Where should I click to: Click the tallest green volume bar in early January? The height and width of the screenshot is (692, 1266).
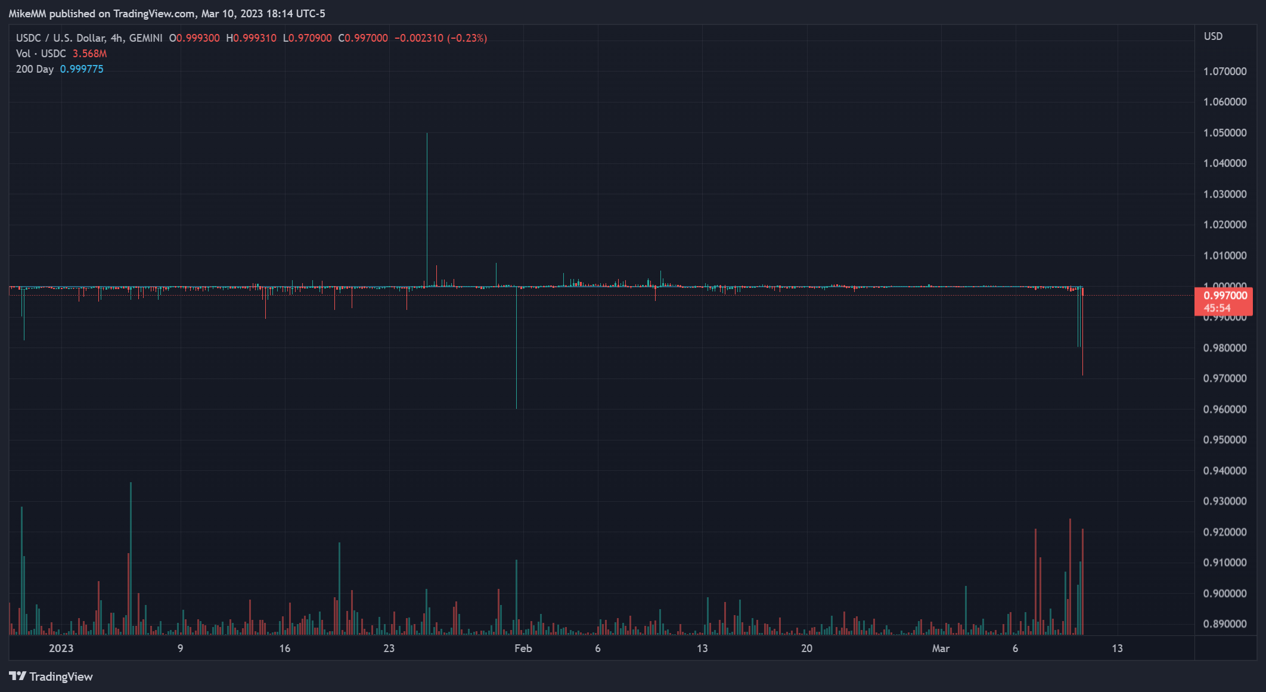(131, 558)
